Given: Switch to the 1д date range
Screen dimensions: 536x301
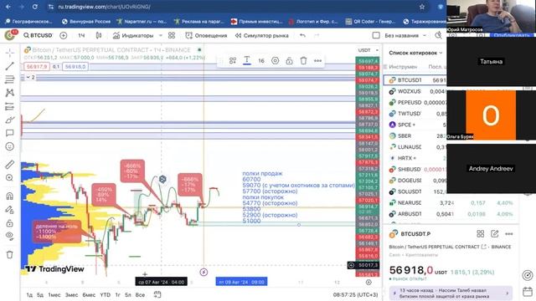Looking at the screenshot, I should coord(29,295).
